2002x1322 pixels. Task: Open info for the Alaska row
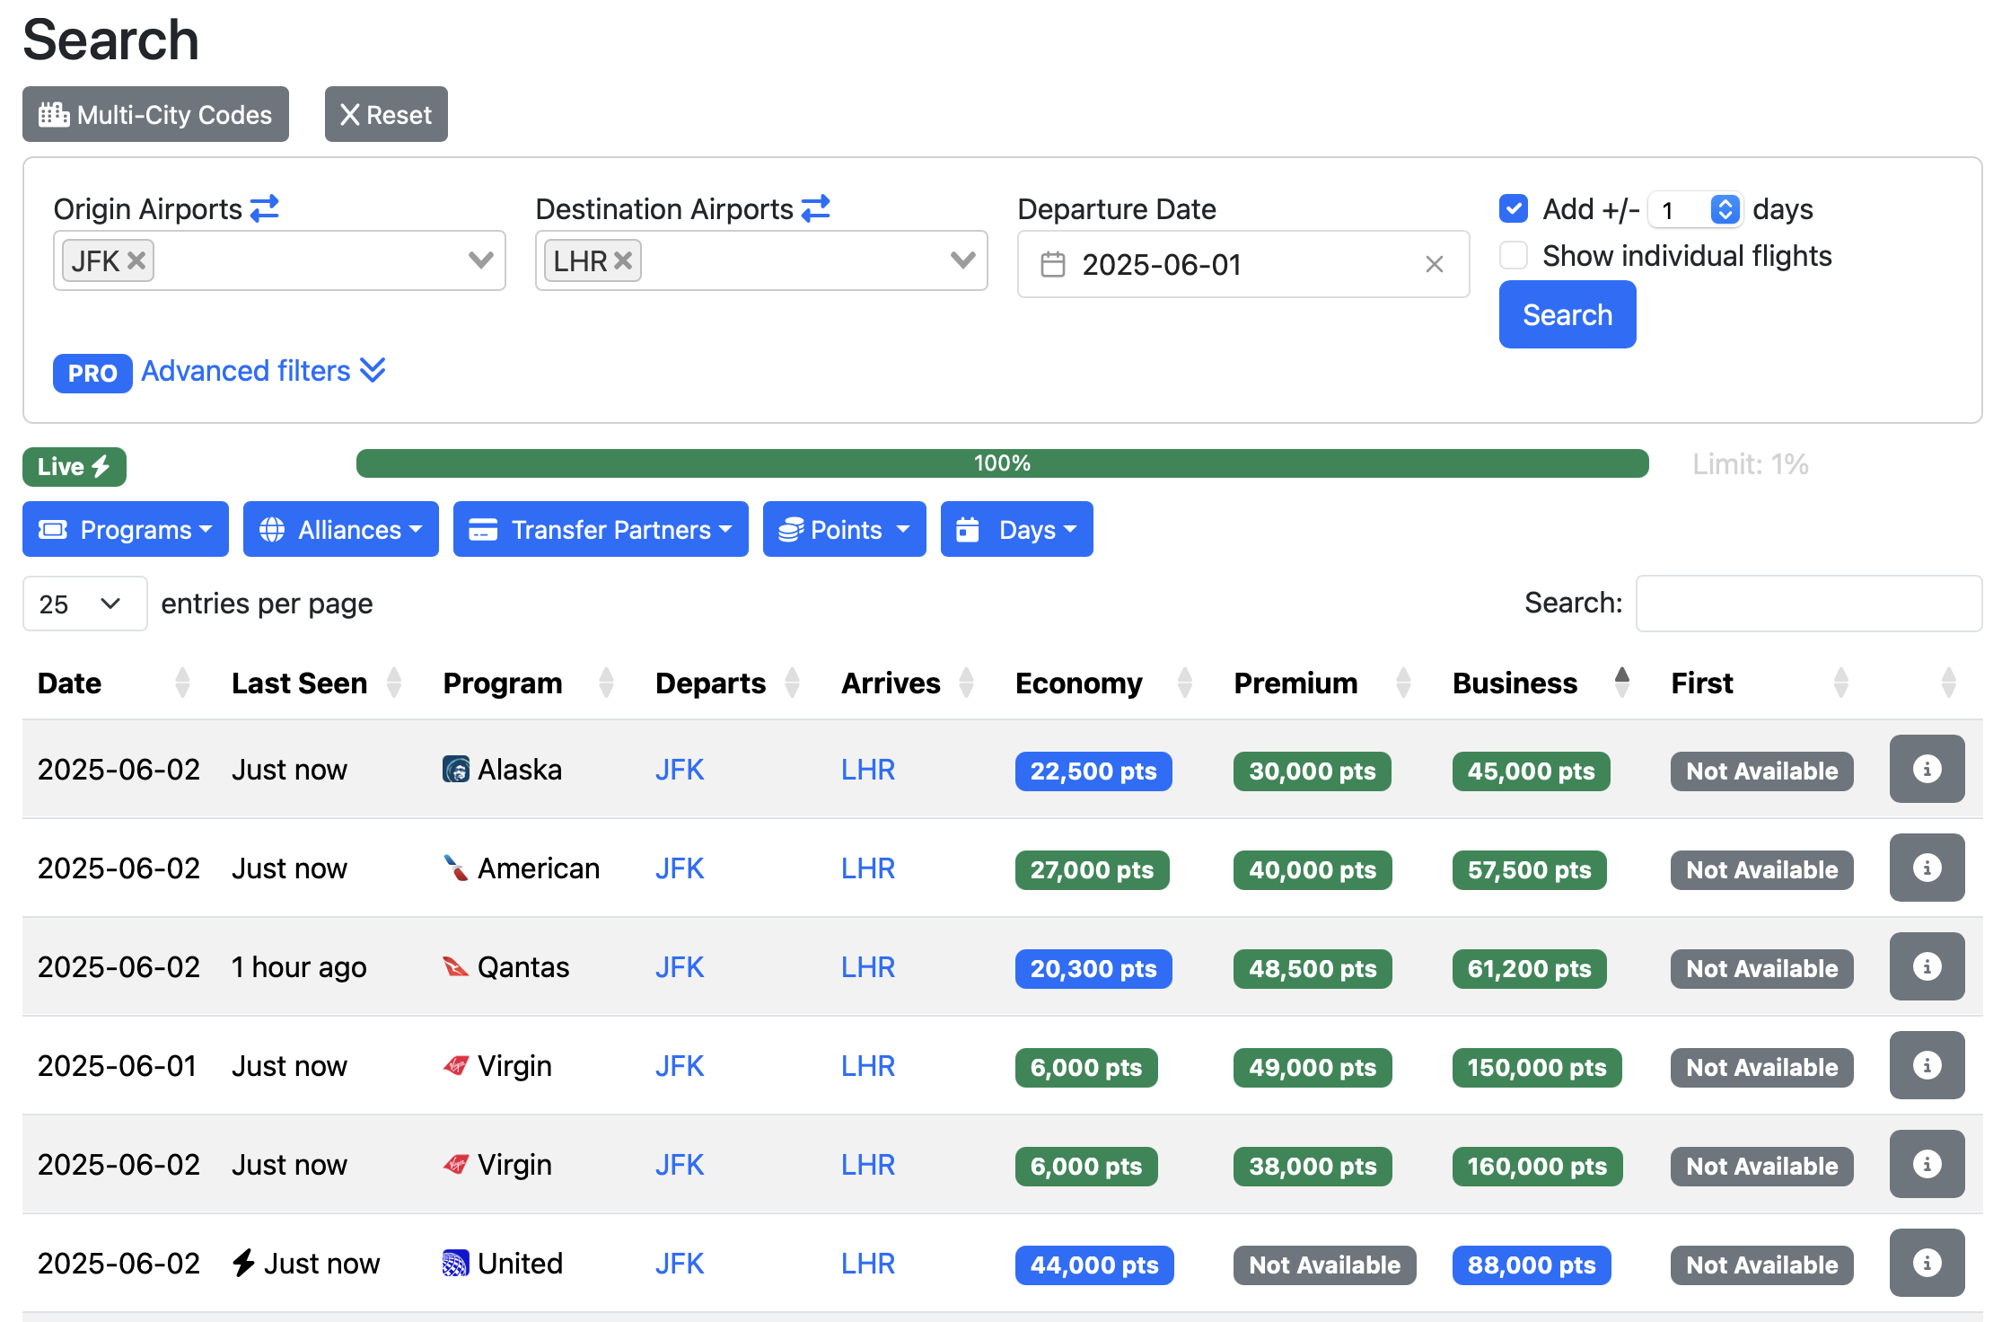(x=1927, y=769)
